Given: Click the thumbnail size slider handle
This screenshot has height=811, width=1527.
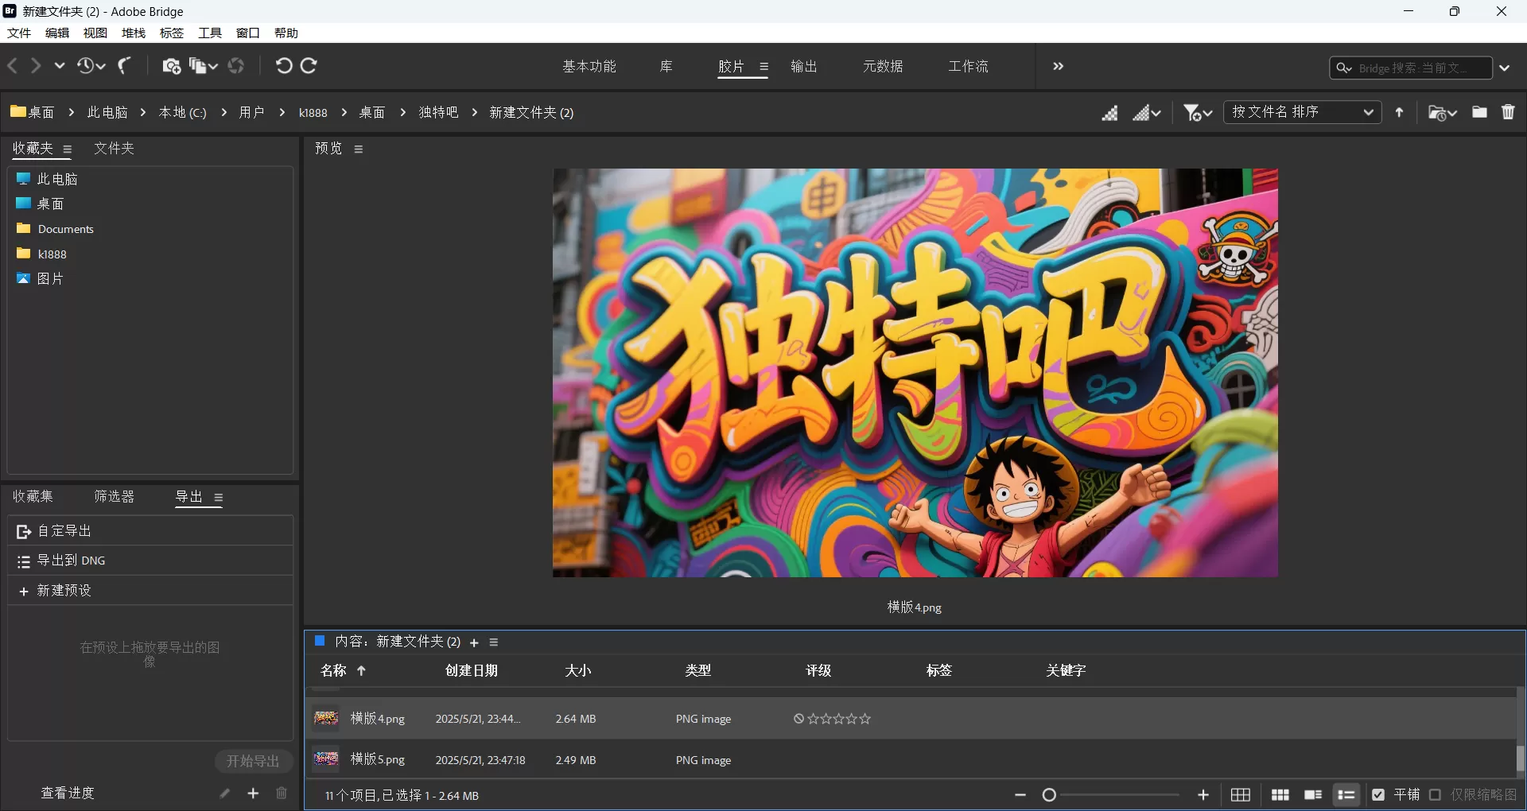Looking at the screenshot, I should pos(1050,794).
